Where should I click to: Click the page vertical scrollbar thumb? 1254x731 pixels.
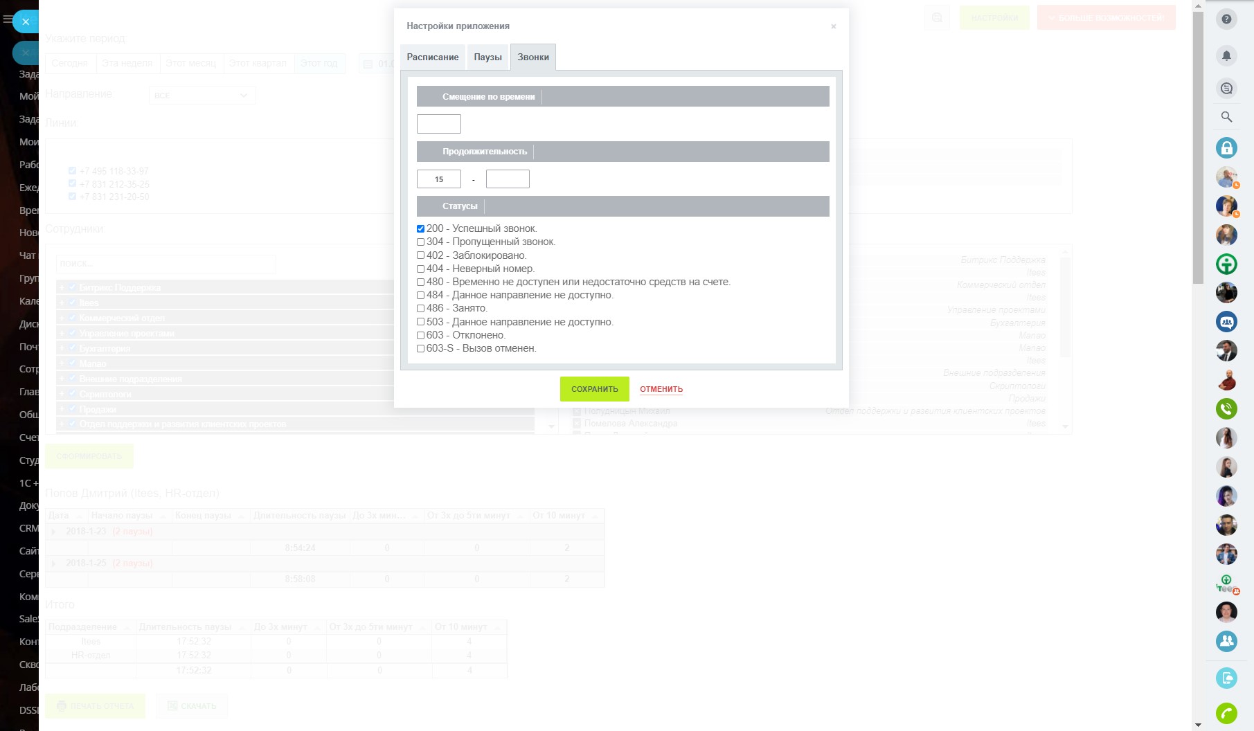pos(1198,147)
